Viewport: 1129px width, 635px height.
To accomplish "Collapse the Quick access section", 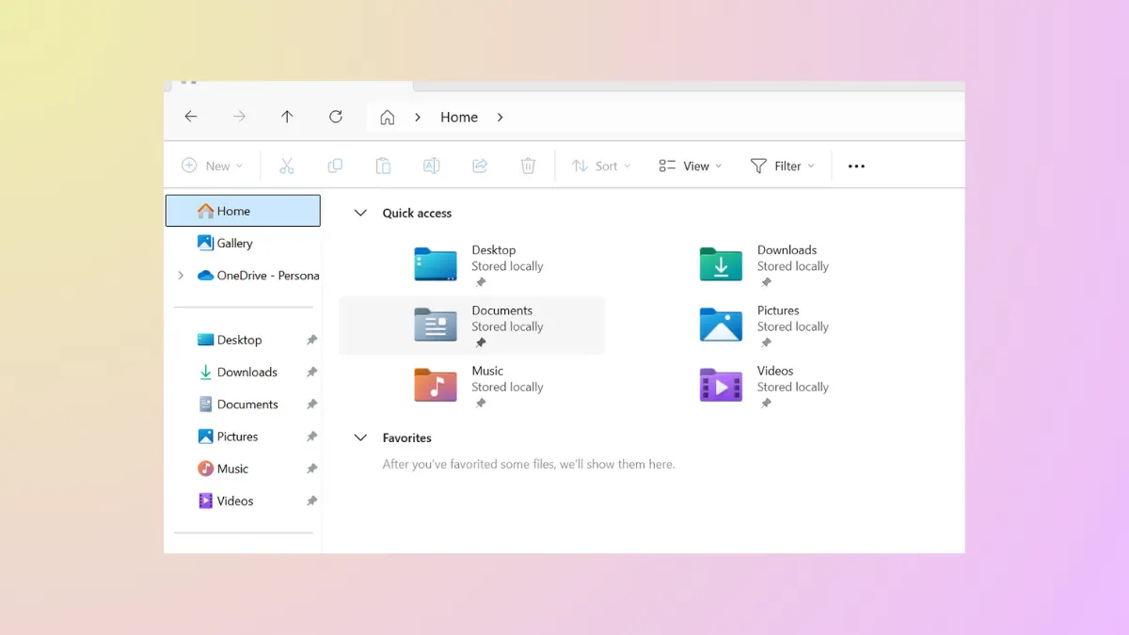I will (360, 213).
